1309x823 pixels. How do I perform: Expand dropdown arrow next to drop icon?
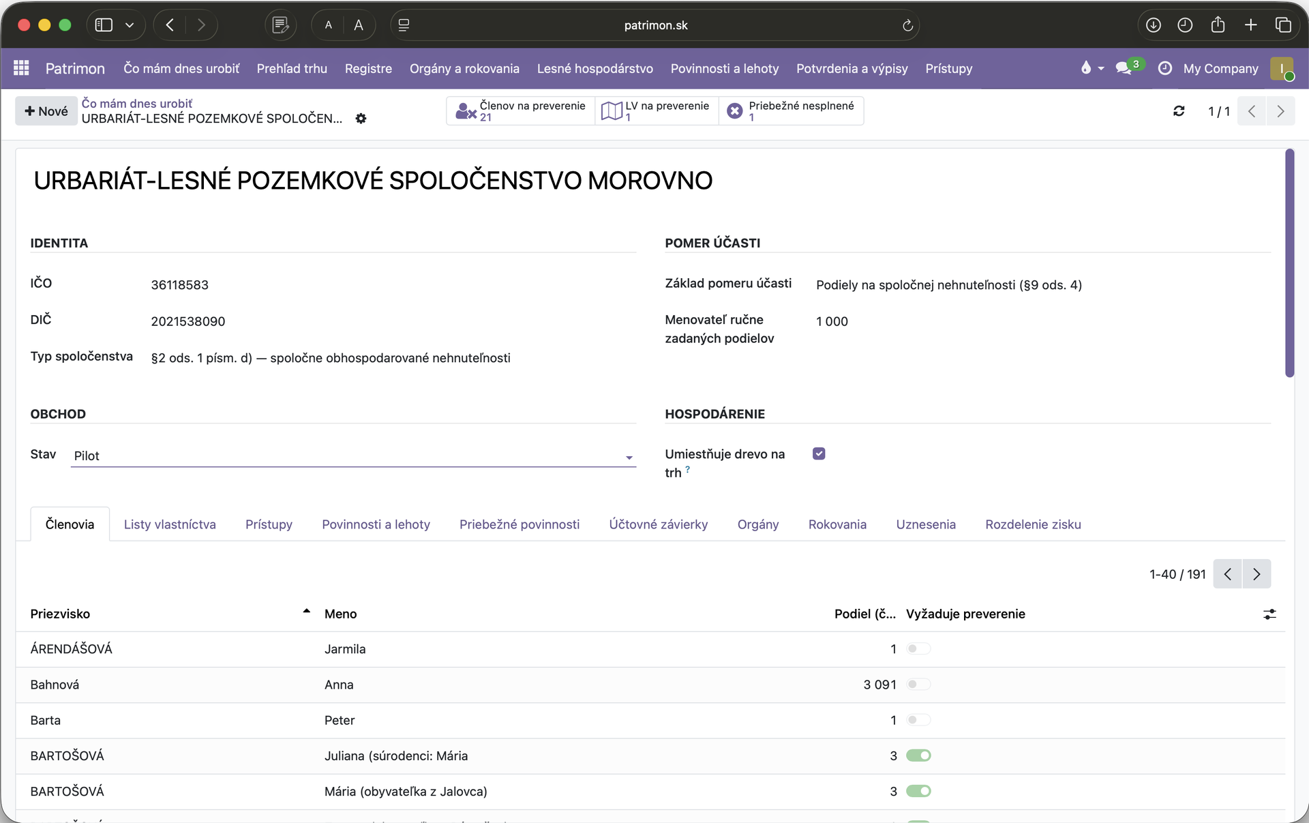tap(1101, 68)
